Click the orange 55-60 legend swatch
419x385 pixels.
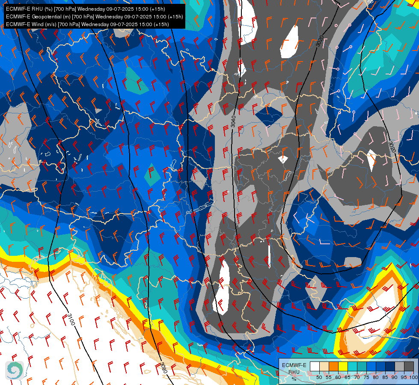[x=333, y=366]
